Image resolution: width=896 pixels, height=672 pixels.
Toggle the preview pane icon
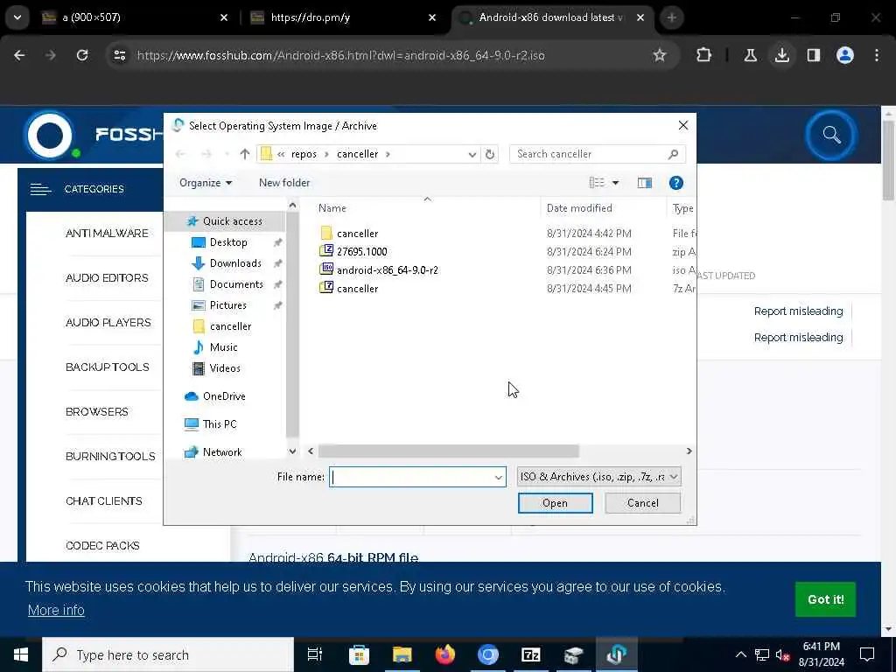tap(645, 183)
